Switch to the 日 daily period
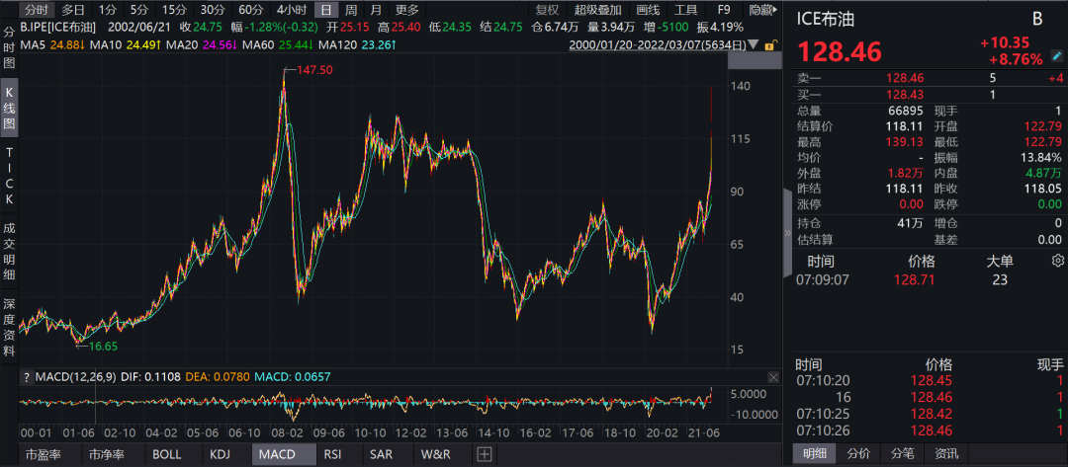The width and height of the screenshot is (1068, 467). [324, 10]
